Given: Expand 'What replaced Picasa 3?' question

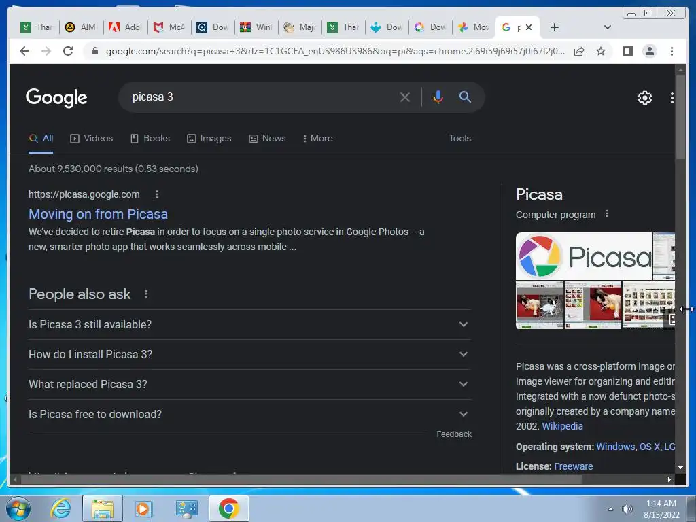Looking at the screenshot, I should [249, 385].
